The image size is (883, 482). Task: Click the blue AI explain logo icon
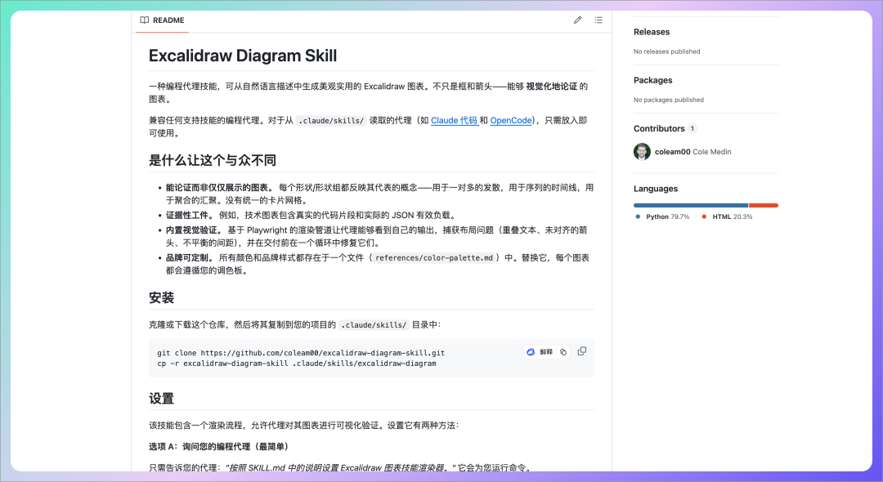point(531,352)
